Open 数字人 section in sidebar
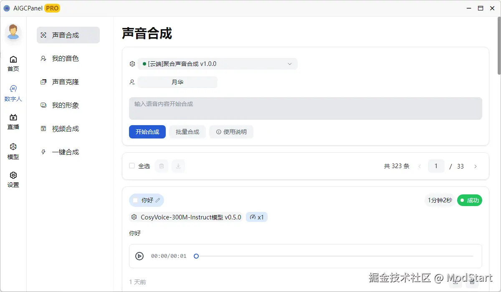501x292 pixels. pos(13,94)
